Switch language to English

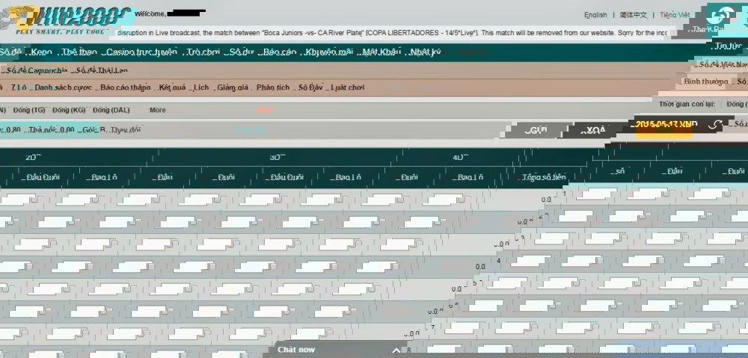coord(595,15)
